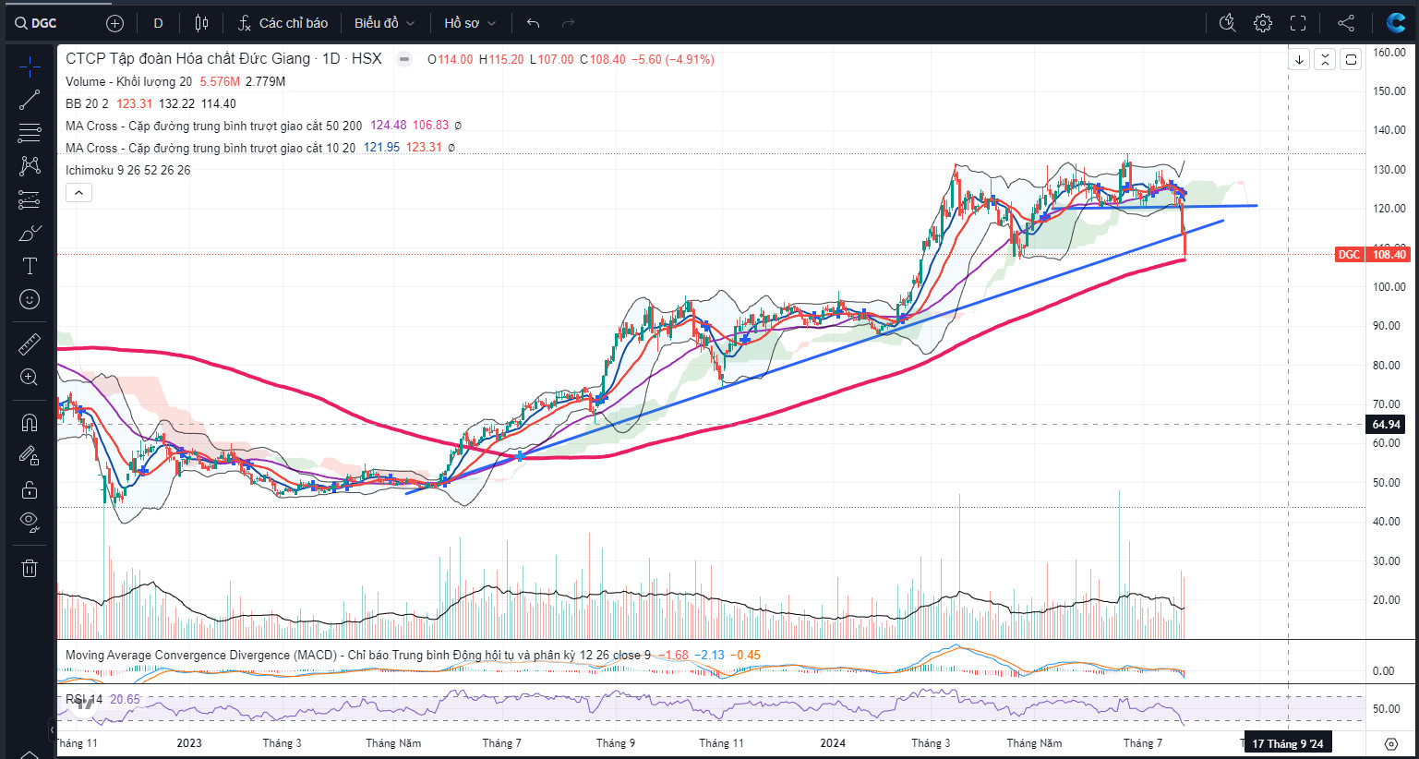
Task: Toggle stay in drawing mode
Action: click(30, 455)
